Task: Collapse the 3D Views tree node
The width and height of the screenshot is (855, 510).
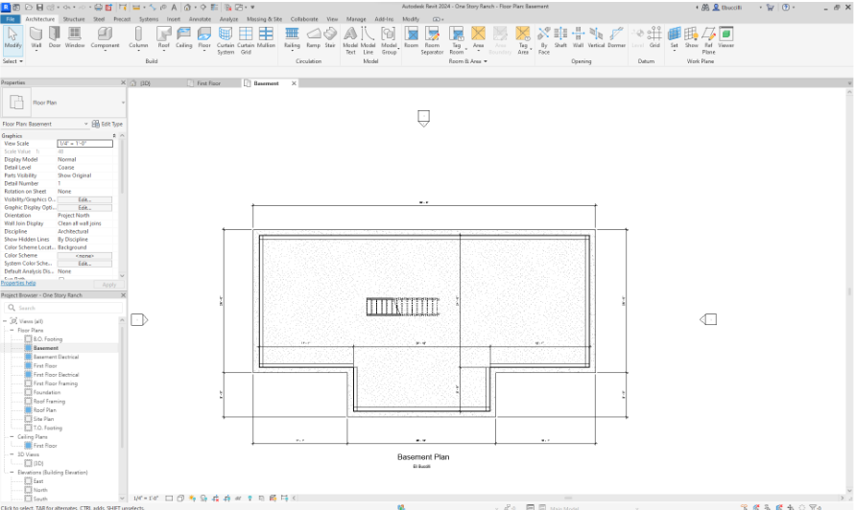Action: tap(12, 454)
